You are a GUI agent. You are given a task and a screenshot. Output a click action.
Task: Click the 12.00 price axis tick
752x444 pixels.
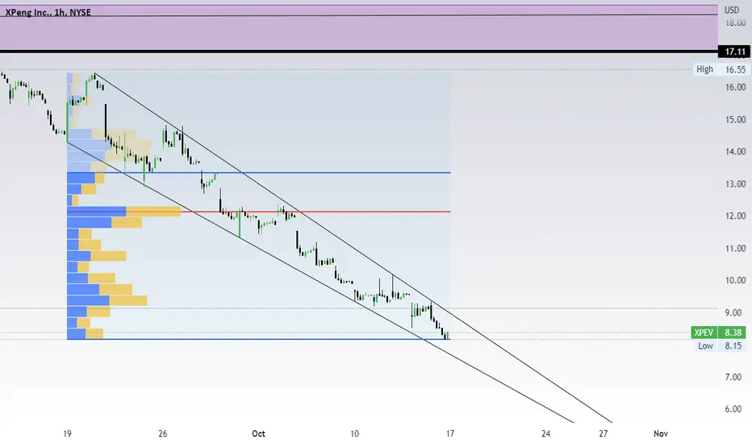tap(735, 216)
